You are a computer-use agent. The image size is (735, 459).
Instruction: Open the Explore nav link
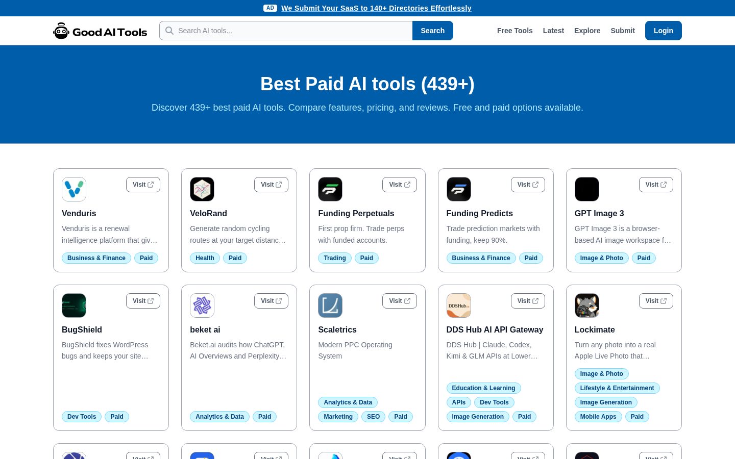point(587,31)
